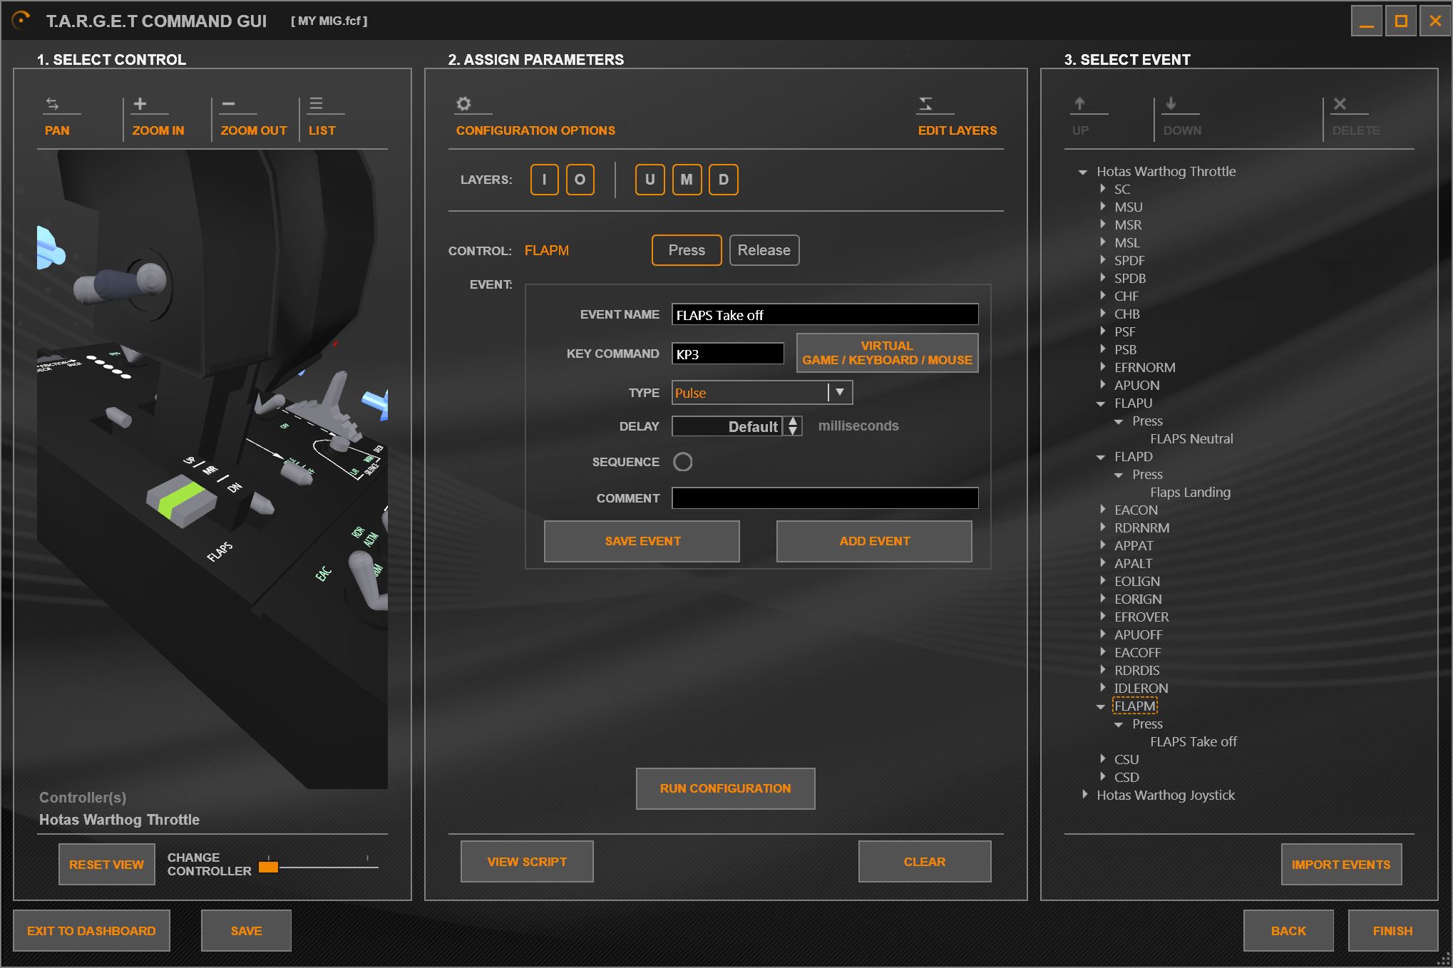Click the Zoom Out minus icon
Screen dimensions: 1453x968
tap(228, 104)
